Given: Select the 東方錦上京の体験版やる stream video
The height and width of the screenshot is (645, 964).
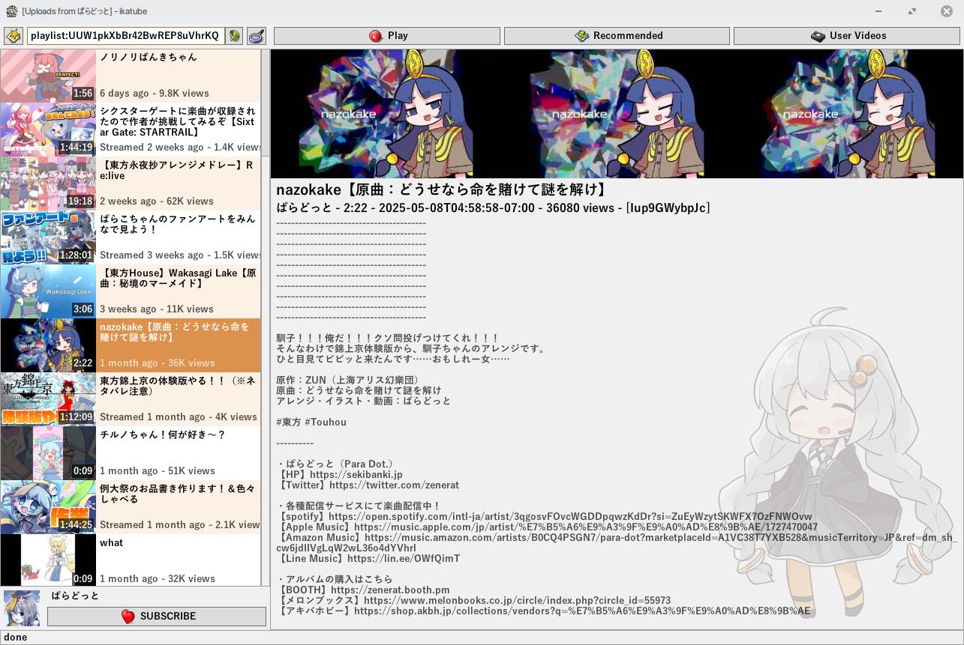Looking at the screenshot, I should point(131,399).
